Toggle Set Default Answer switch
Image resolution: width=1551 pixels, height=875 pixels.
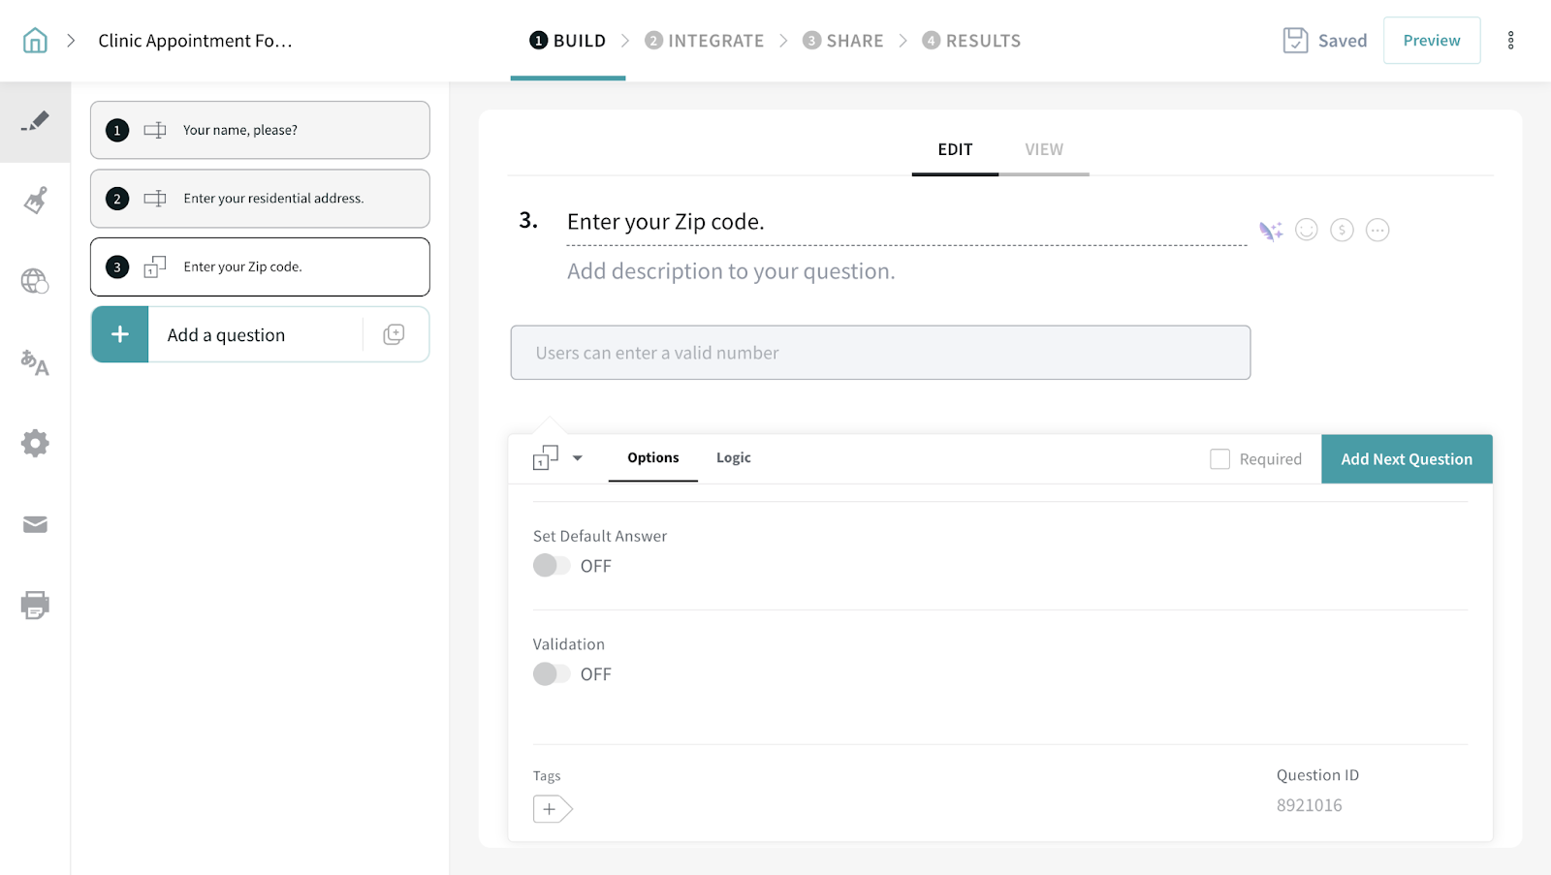(x=552, y=566)
